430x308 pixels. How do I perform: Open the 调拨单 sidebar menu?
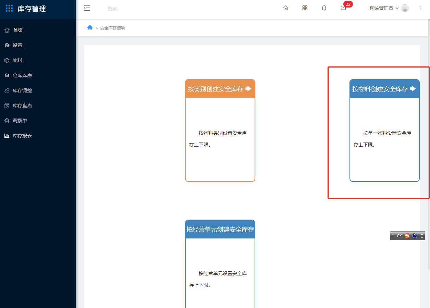(x=38, y=121)
